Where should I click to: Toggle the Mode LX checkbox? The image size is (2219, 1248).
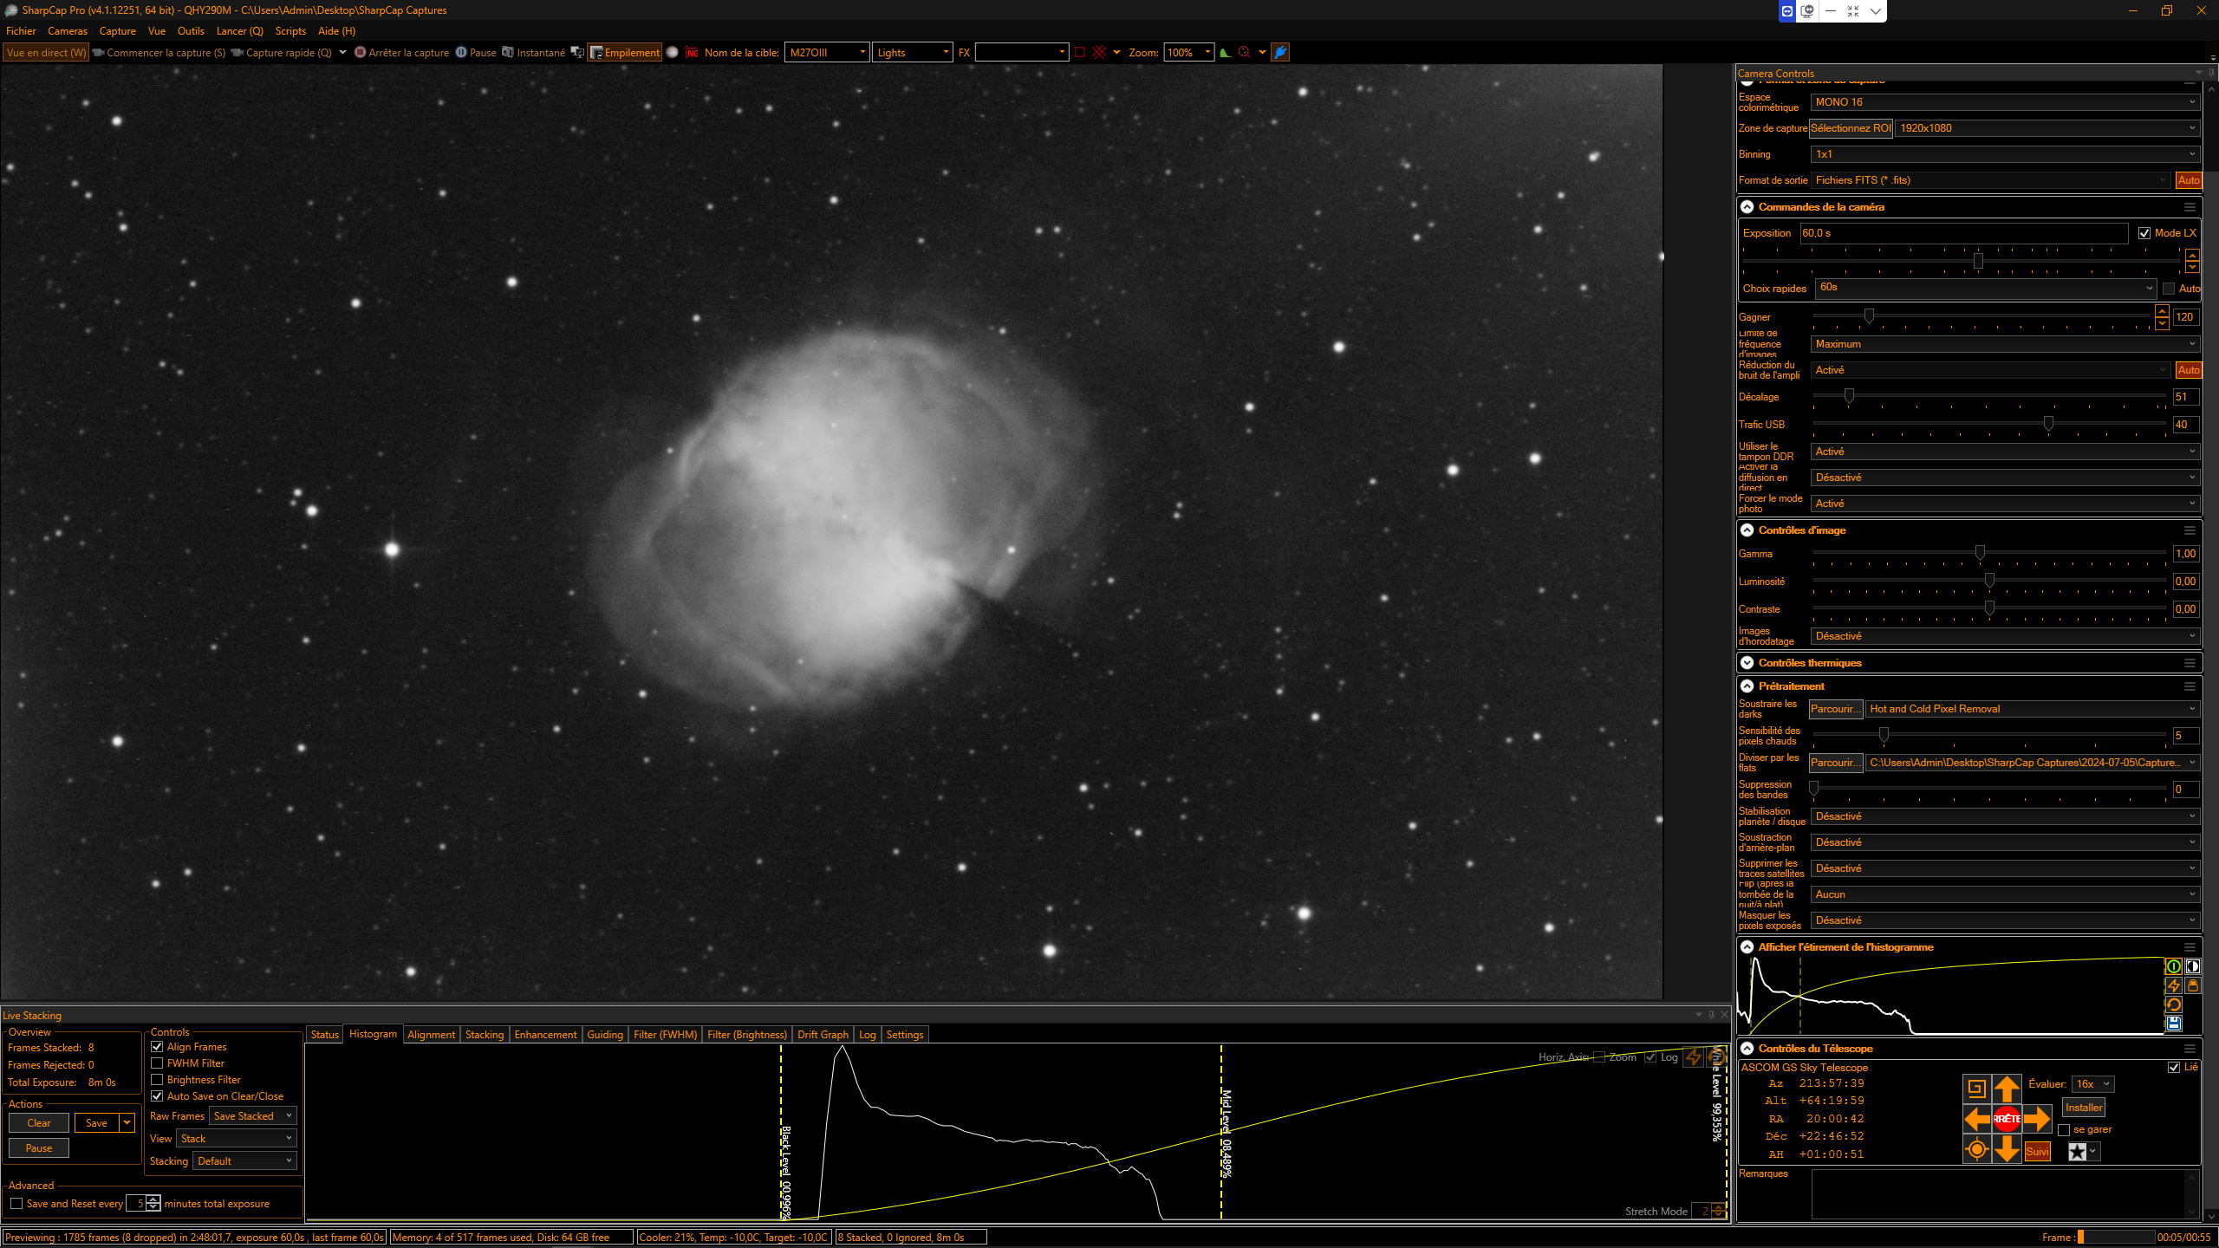(x=2144, y=234)
